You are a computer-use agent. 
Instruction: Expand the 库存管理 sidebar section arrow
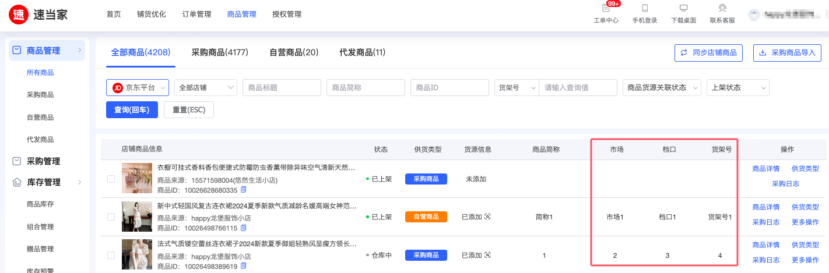(x=79, y=182)
